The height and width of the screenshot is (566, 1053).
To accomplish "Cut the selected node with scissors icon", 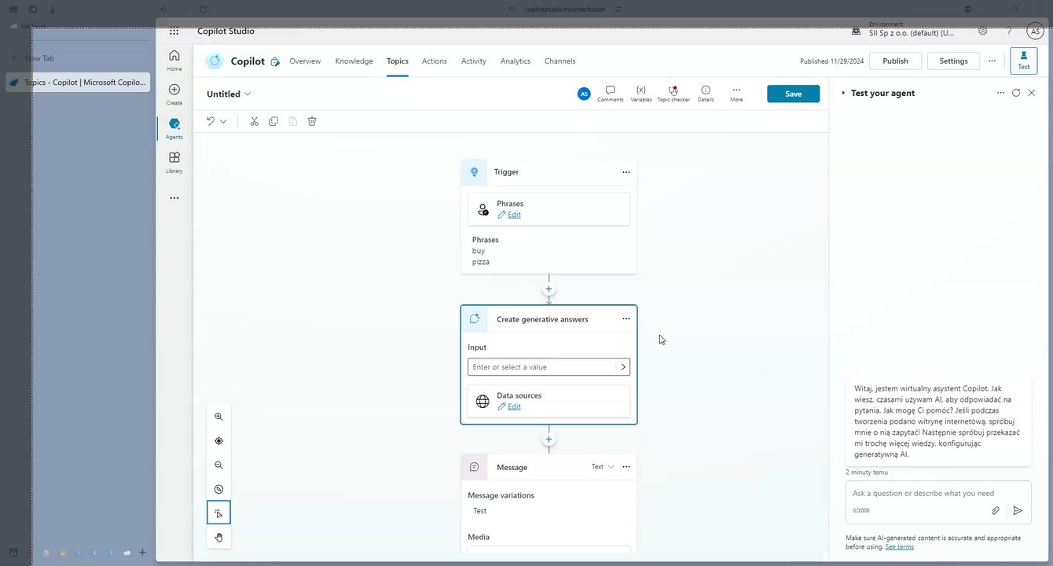I will click(254, 121).
